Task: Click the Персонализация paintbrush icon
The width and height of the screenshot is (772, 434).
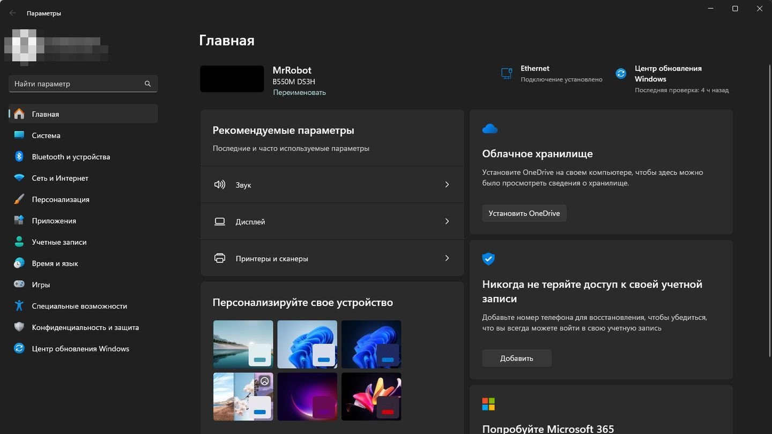Action: pyautogui.click(x=19, y=199)
